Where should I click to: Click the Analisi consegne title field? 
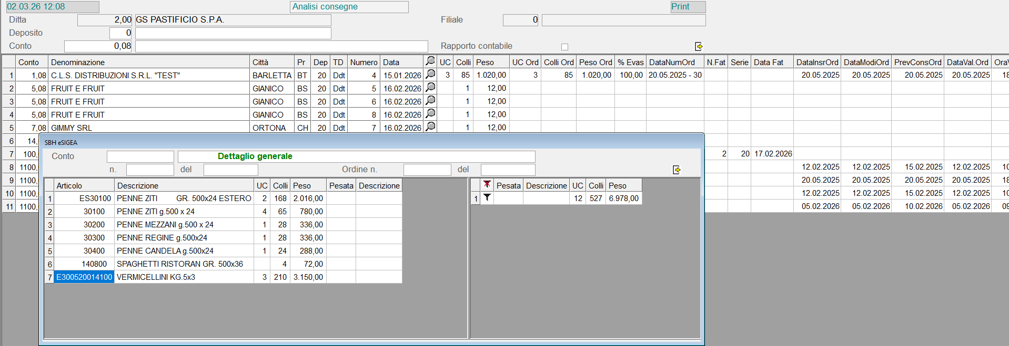(349, 7)
